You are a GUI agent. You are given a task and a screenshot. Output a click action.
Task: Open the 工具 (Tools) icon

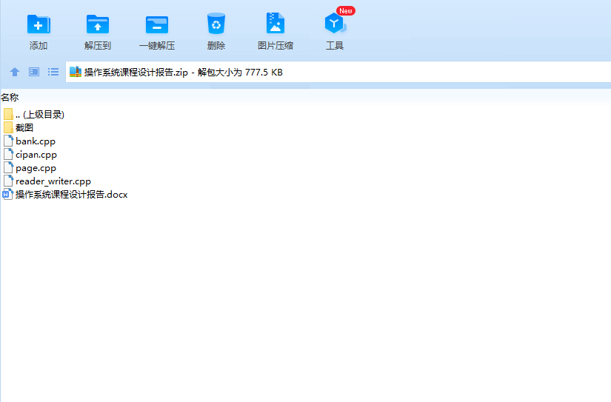335,24
